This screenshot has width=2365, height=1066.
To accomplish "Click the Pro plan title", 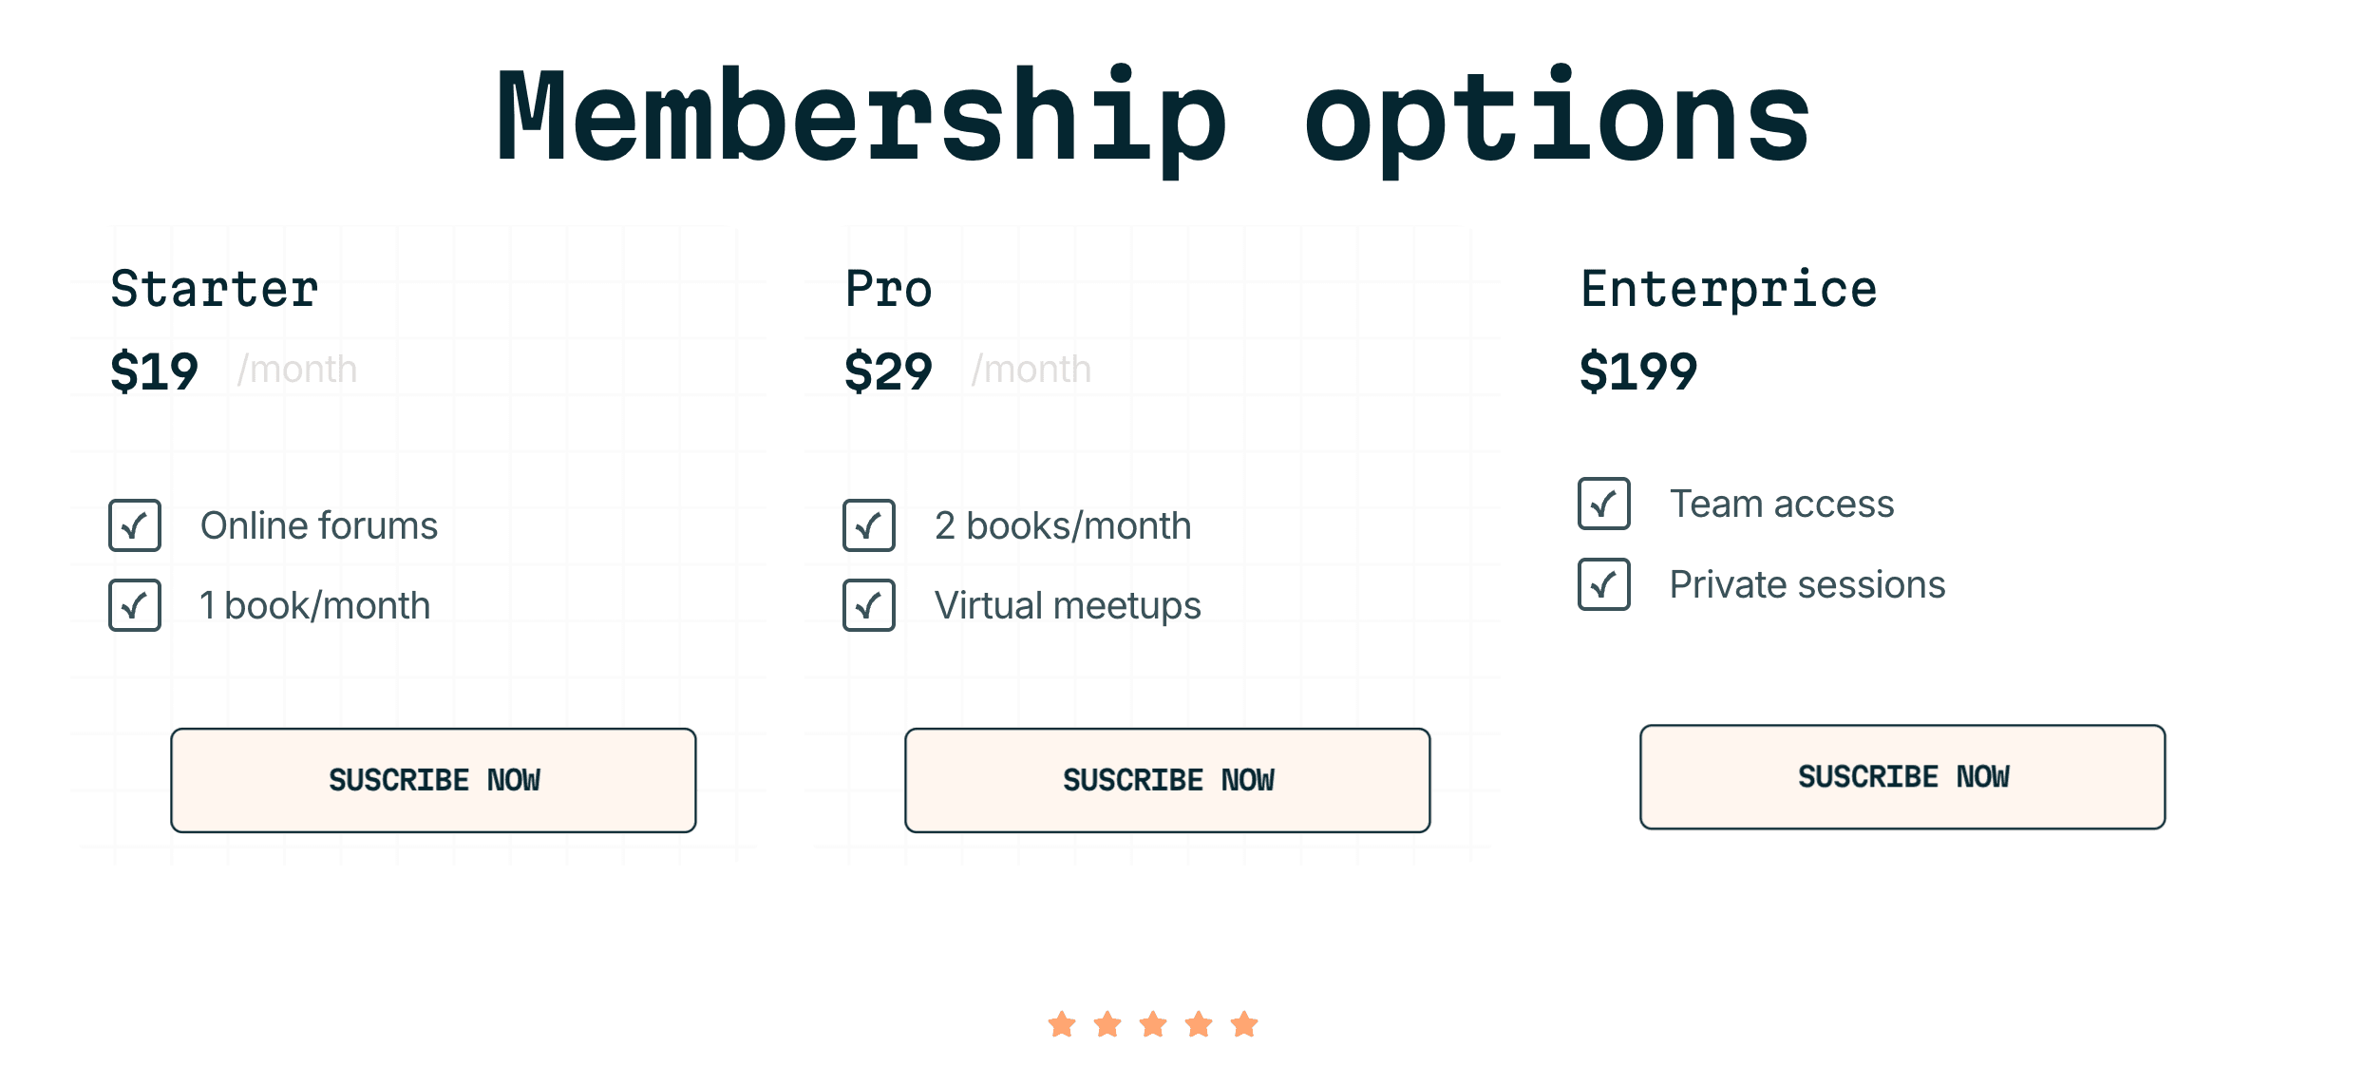I will (889, 289).
